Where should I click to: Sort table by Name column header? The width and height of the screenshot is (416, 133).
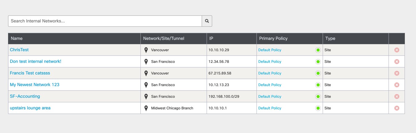click(17, 39)
